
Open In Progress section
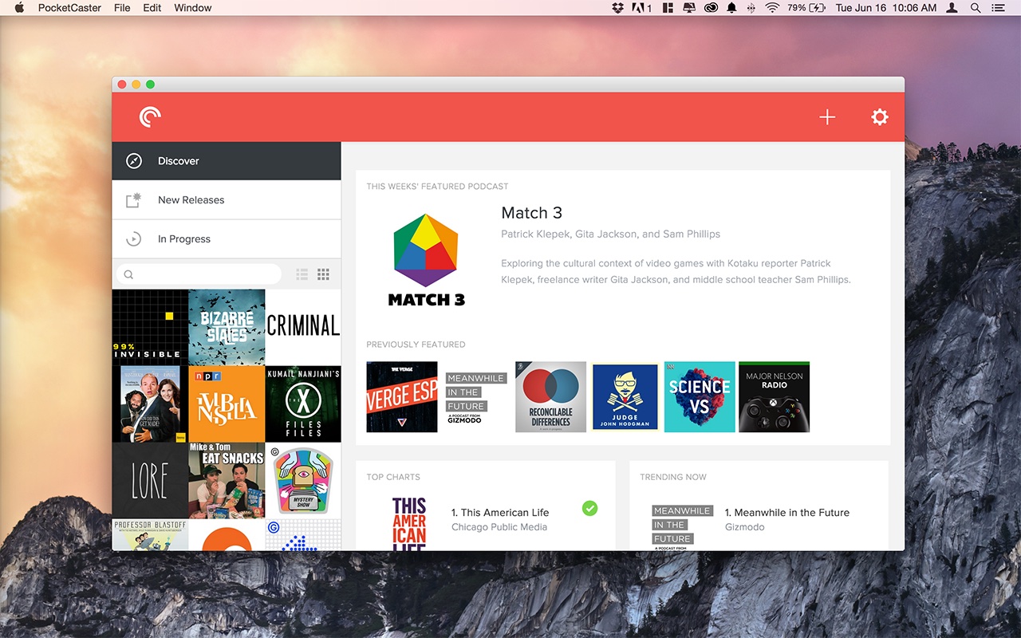pyautogui.click(x=227, y=239)
